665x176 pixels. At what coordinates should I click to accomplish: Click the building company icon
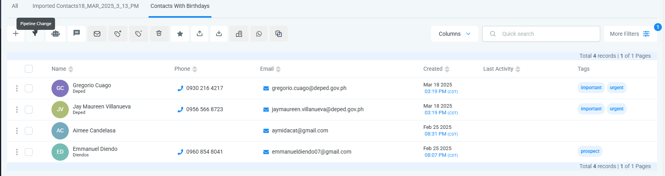click(x=239, y=34)
